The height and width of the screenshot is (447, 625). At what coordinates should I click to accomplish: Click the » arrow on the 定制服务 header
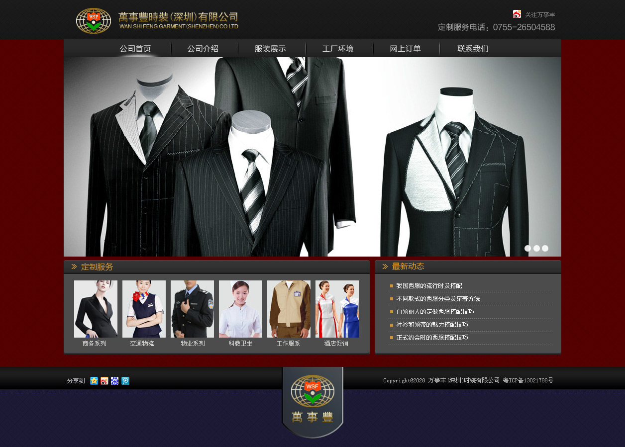click(73, 267)
